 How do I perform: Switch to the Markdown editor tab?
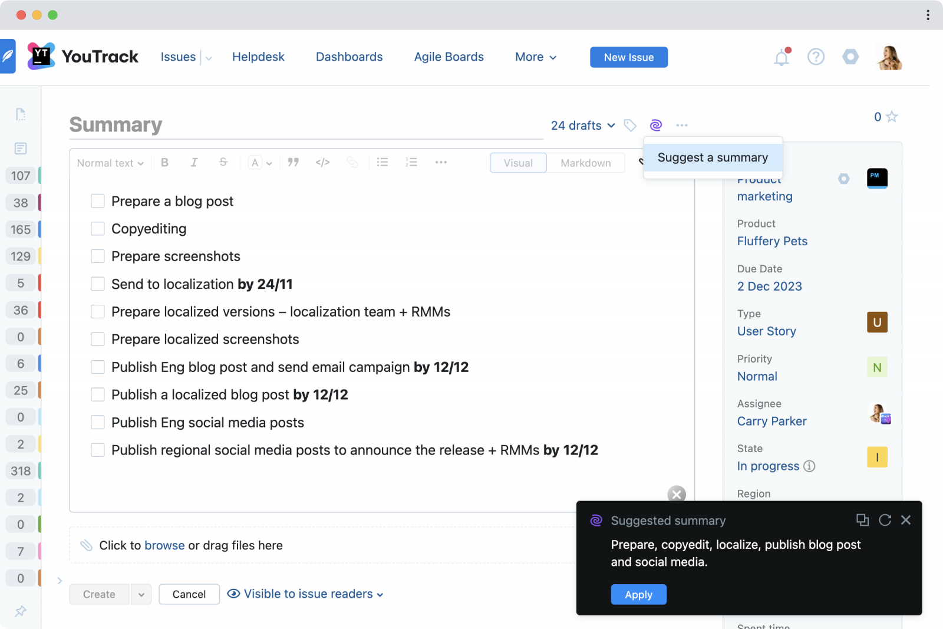pyautogui.click(x=585, y=163)
